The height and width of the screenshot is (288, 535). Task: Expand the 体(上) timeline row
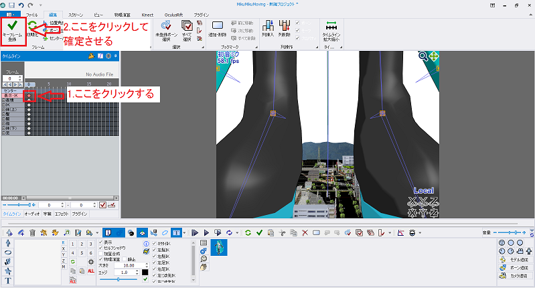tap(3, 110)
